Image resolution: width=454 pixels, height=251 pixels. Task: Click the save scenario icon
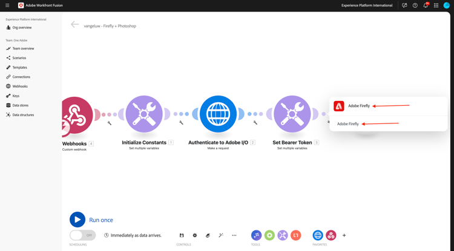[x=182, y=235]
